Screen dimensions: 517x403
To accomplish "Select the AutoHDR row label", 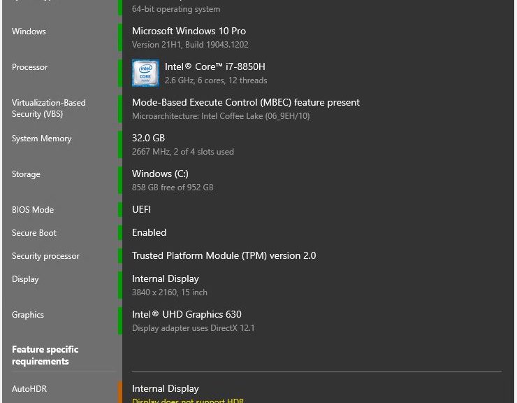I will [x=29, y=389].
